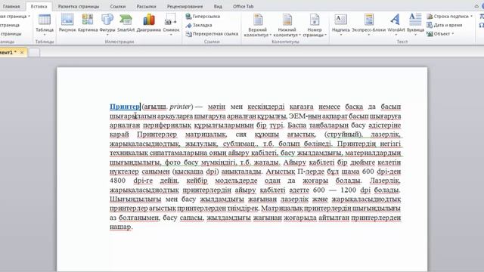Open Верхний колонтитул header menu
The width and height of the screenshot is (484, 272).
(257, 25)
